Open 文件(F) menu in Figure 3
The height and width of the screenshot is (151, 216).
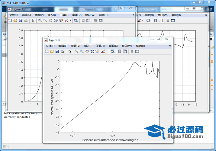click(x=50, y=46)
